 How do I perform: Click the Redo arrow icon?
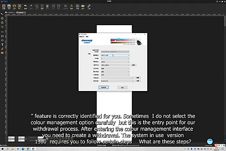(x=31, y=7)
